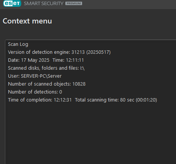
Task: Click the User: SERVER-PC\Server line
Action: coord(35,76)
